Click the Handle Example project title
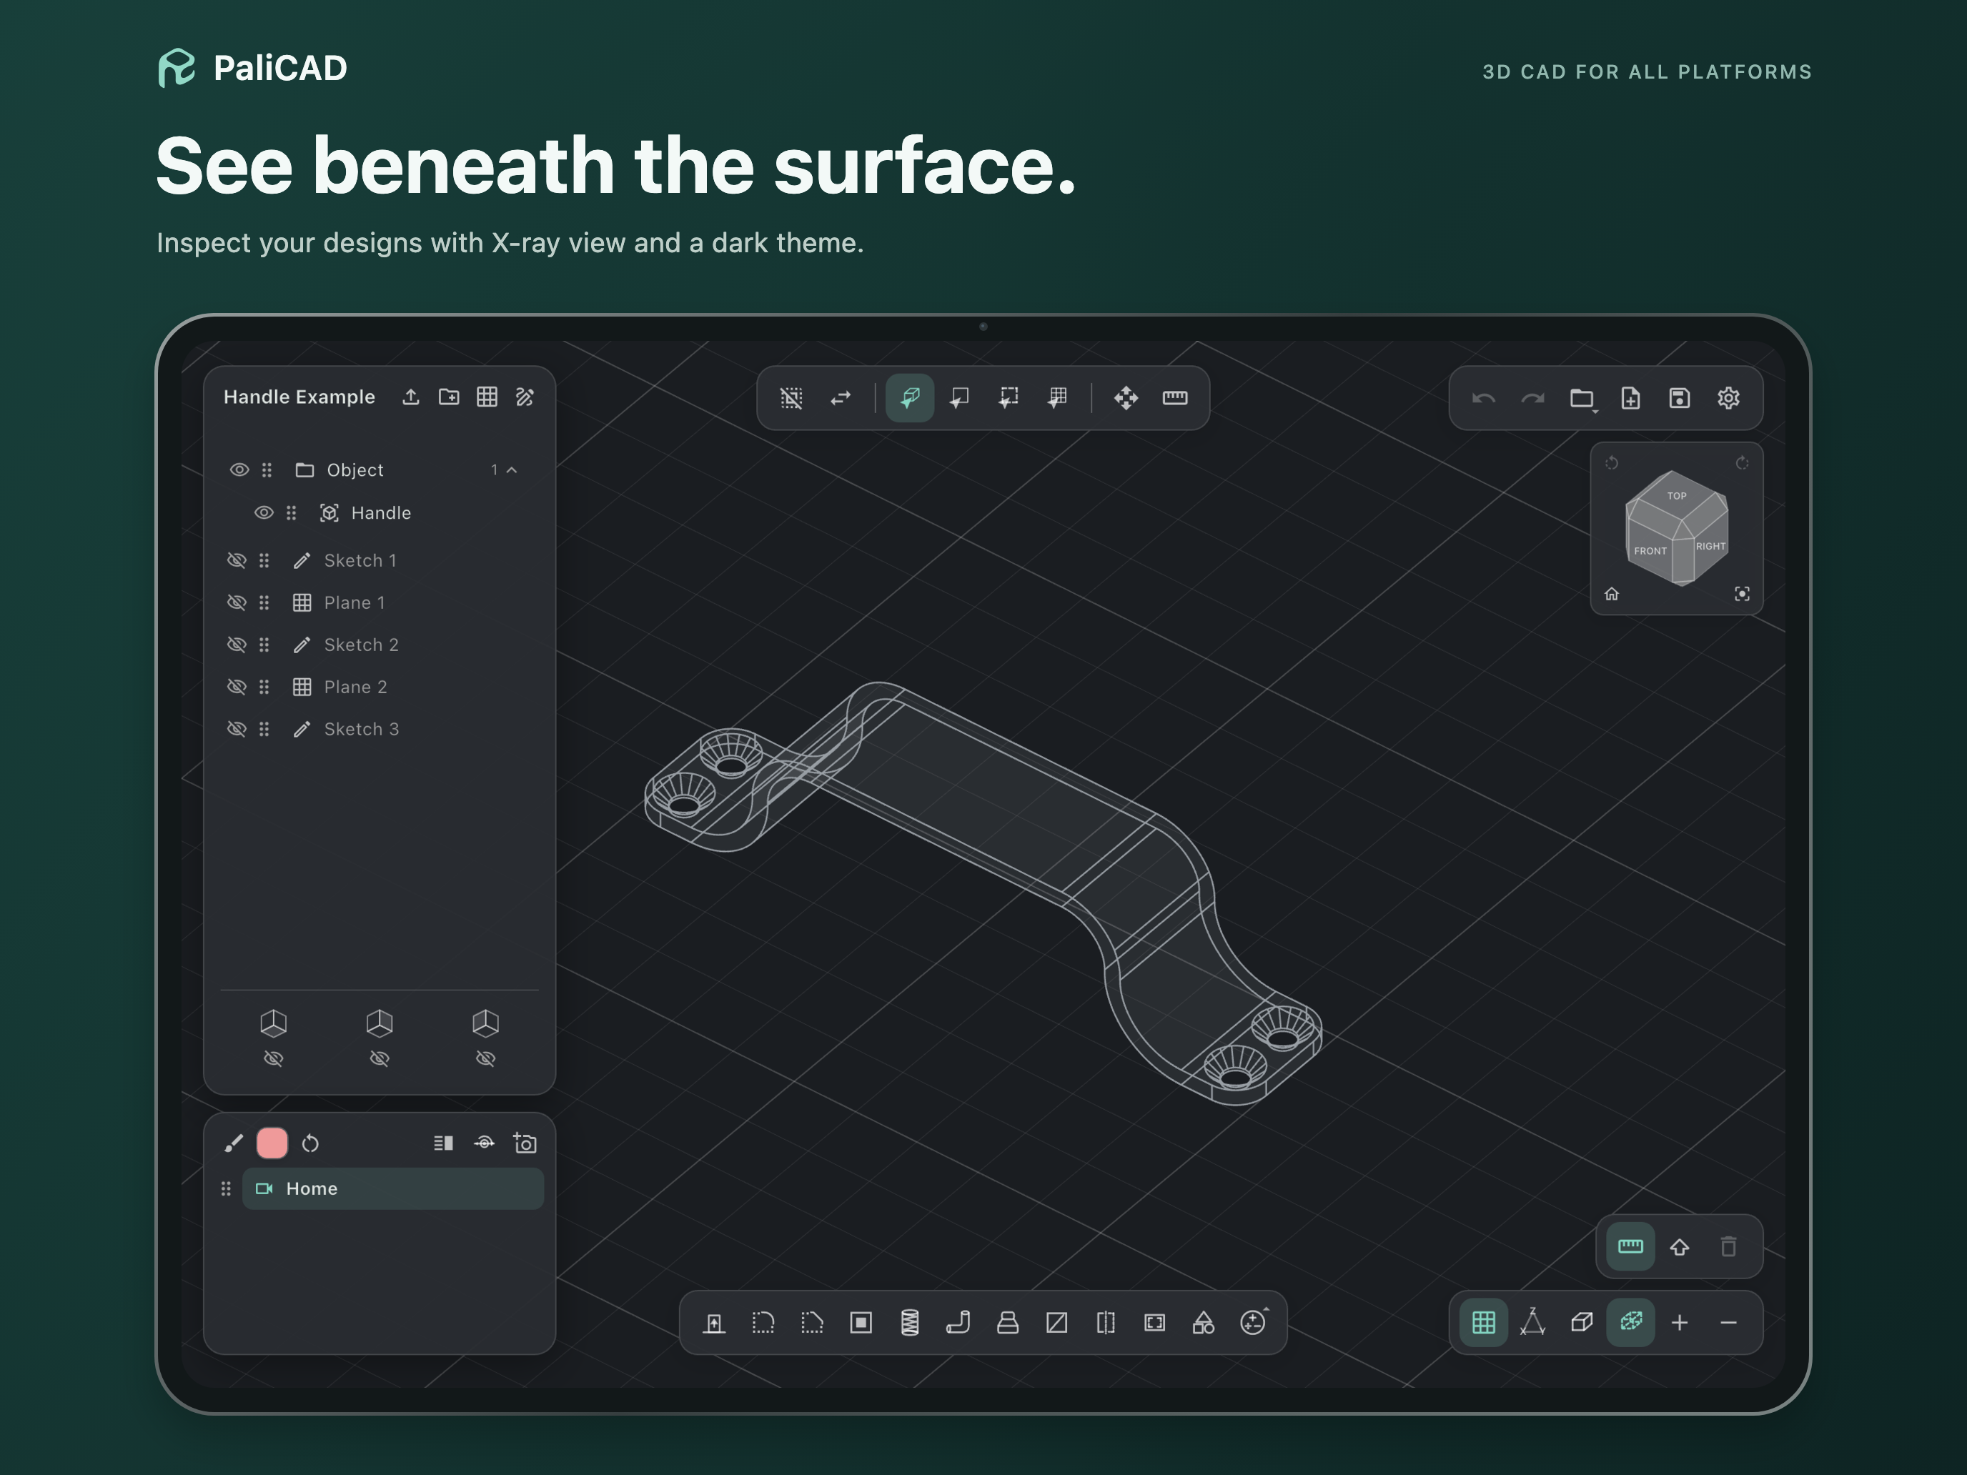This screenshot has height=1475, width=1967. [299, 397]
